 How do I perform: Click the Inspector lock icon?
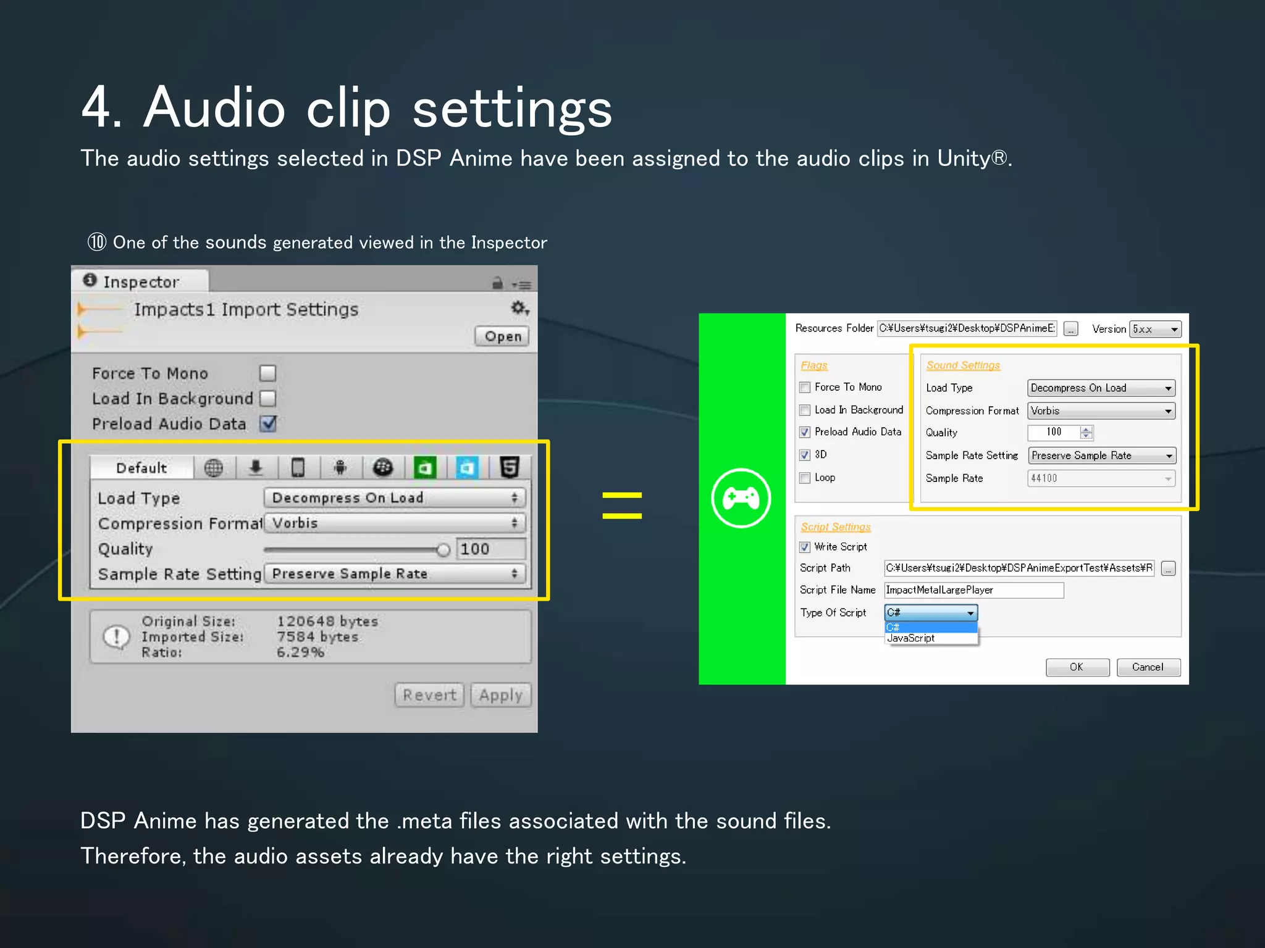497,283
